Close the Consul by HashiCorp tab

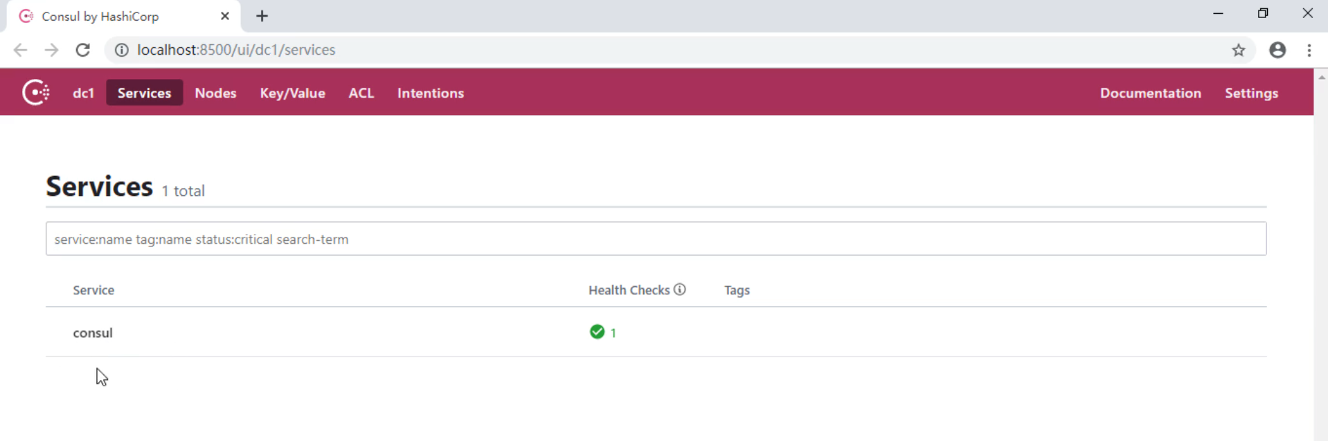[x=225, y=16]
